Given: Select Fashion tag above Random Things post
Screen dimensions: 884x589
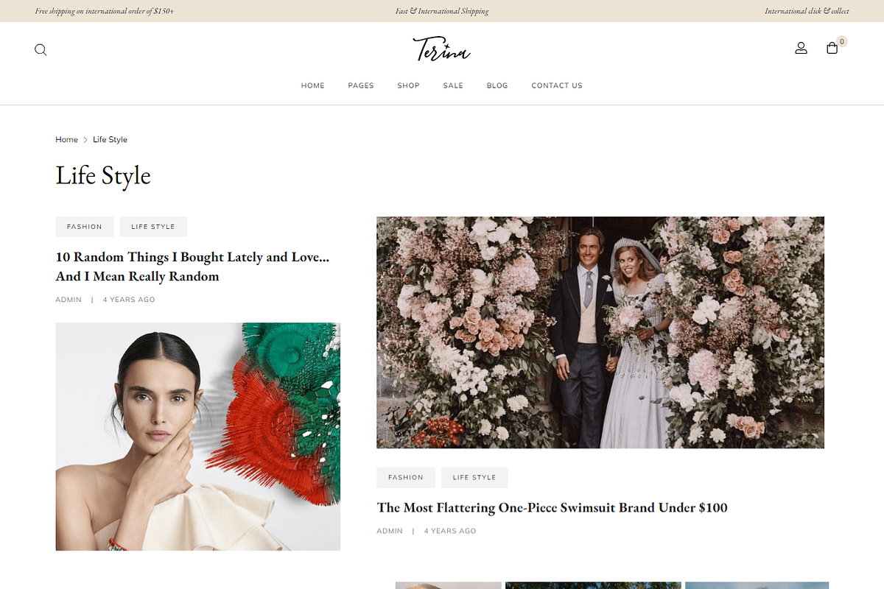Looking at the screenshot, I should pos(85,227).
